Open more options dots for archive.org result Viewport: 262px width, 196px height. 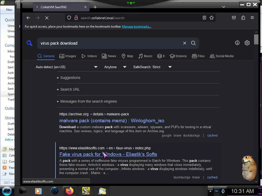tap(203, 136)
